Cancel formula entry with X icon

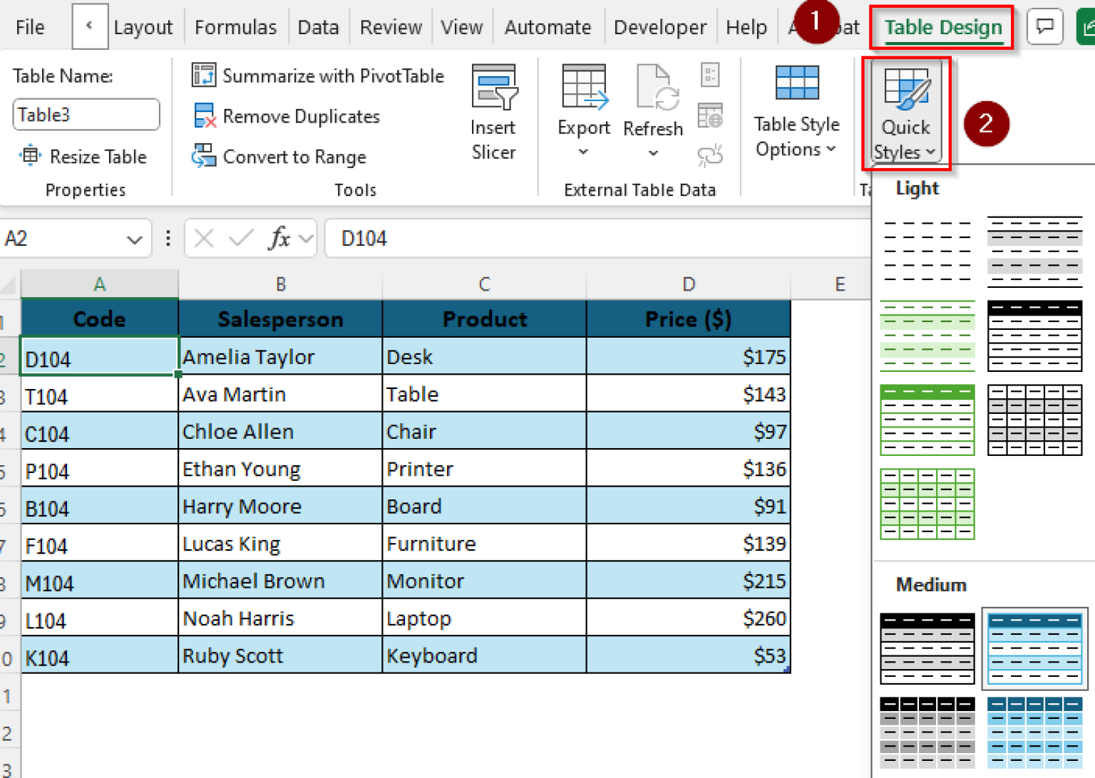(x=204, y=238)
